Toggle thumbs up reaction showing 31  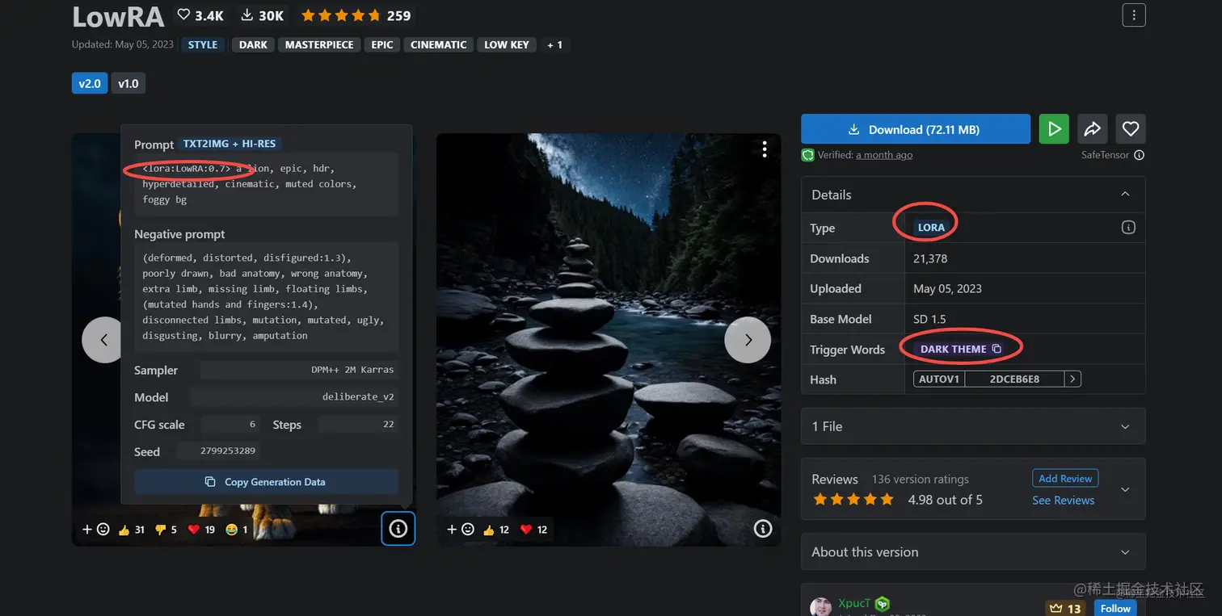point(131,530)
